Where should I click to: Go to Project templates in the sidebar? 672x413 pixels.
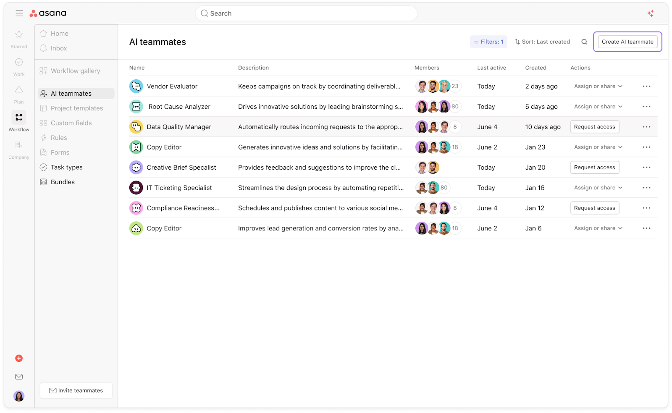click(76, 108)
